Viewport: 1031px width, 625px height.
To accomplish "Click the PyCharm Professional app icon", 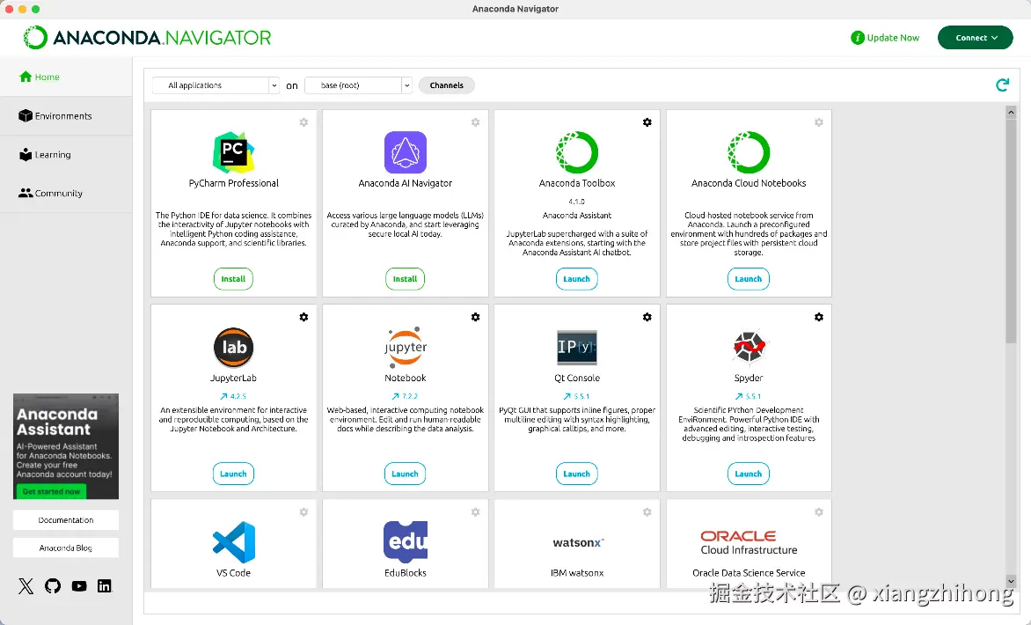I will click(x=233, y=152).
